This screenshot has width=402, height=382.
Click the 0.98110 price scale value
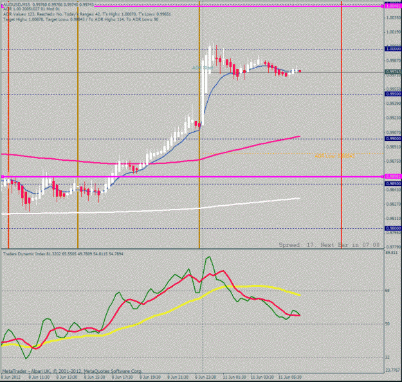click(394, 219)
